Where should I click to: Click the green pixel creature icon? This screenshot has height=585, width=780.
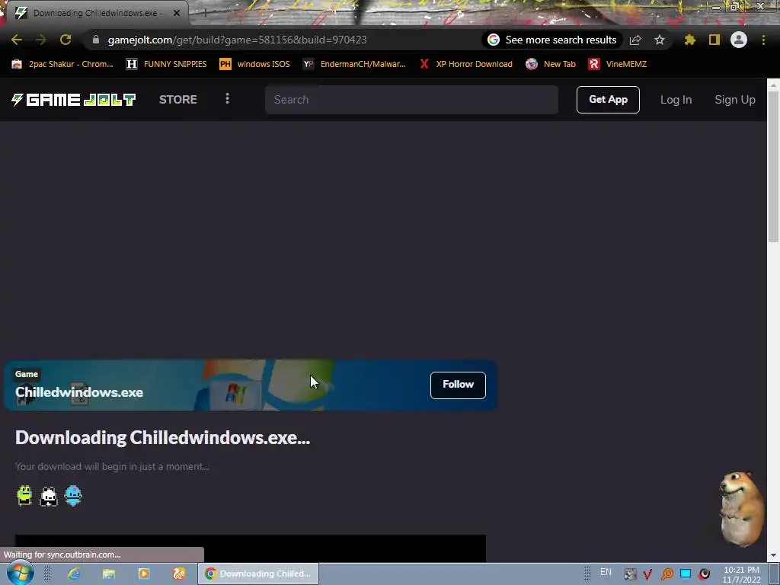(x=24, y=496)
